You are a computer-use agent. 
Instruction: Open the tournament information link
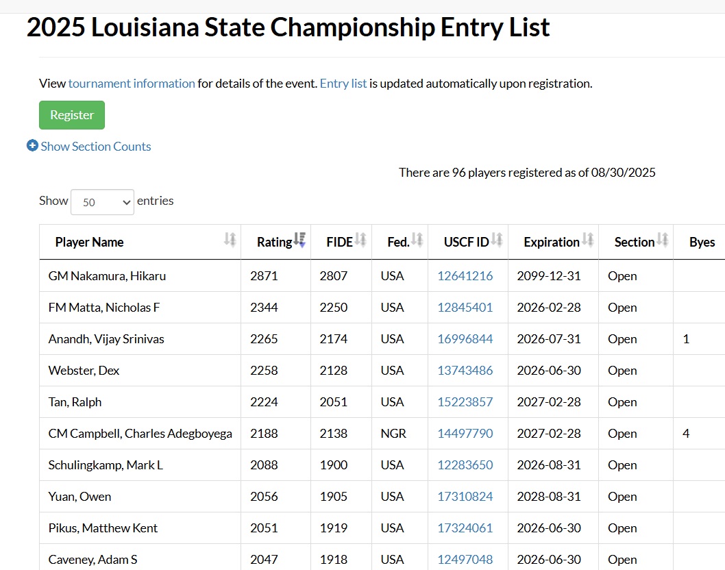pos(132,84)
